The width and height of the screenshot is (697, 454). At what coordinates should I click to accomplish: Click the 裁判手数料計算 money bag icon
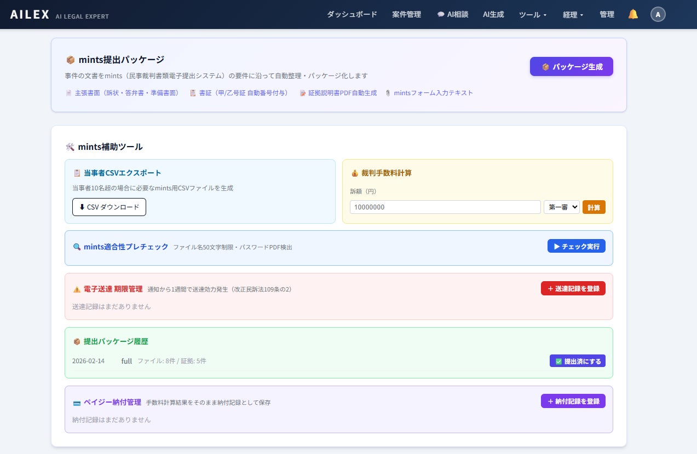[354, 173]
